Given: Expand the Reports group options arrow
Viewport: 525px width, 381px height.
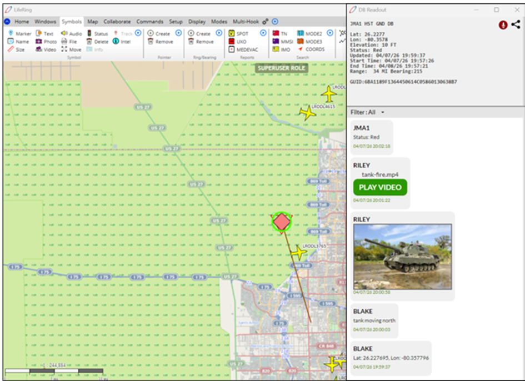Looking at the screenshot, I should (263, 33).
